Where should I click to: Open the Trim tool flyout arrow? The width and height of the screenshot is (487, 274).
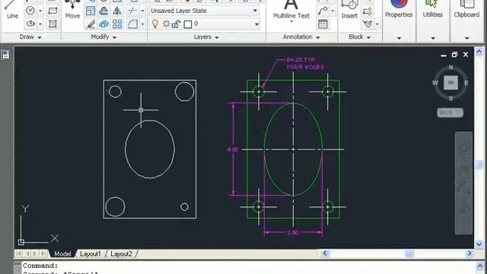(142, 11)
